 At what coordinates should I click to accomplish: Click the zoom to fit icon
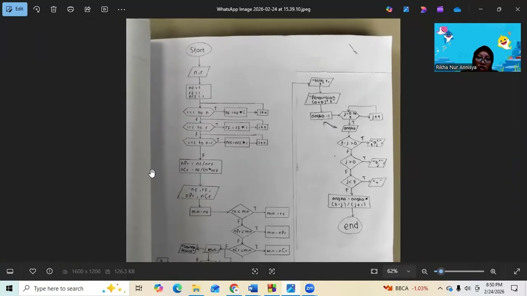[374, 271]
